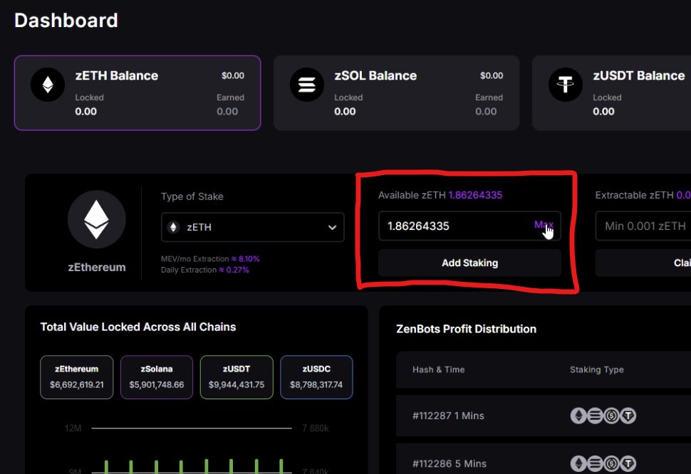Click the 7 880k axis label on the chart
This screenshot has width=691, height=474.
(x=316, y=428)
